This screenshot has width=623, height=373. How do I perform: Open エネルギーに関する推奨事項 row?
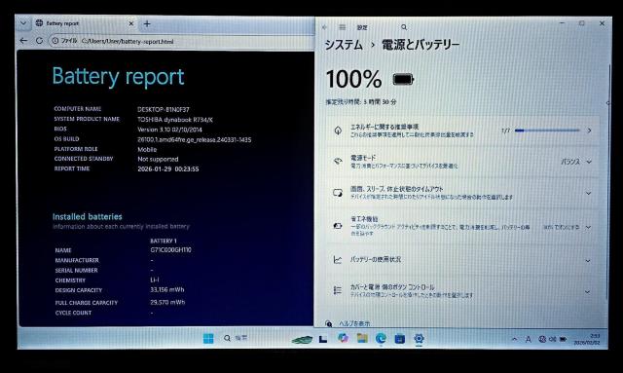coord(462,131)
